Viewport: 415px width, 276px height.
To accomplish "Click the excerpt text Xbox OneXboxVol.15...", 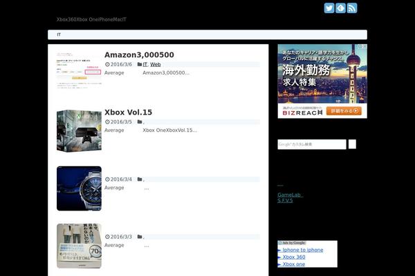I will (169, 130).
